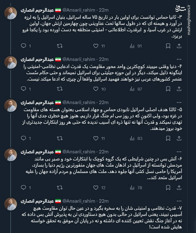Retweet the tweet showing 91 views

pos(59,46)
